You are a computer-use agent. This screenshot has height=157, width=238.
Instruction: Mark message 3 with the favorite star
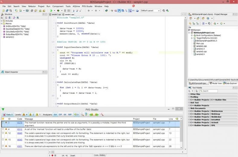click(3, 123)
